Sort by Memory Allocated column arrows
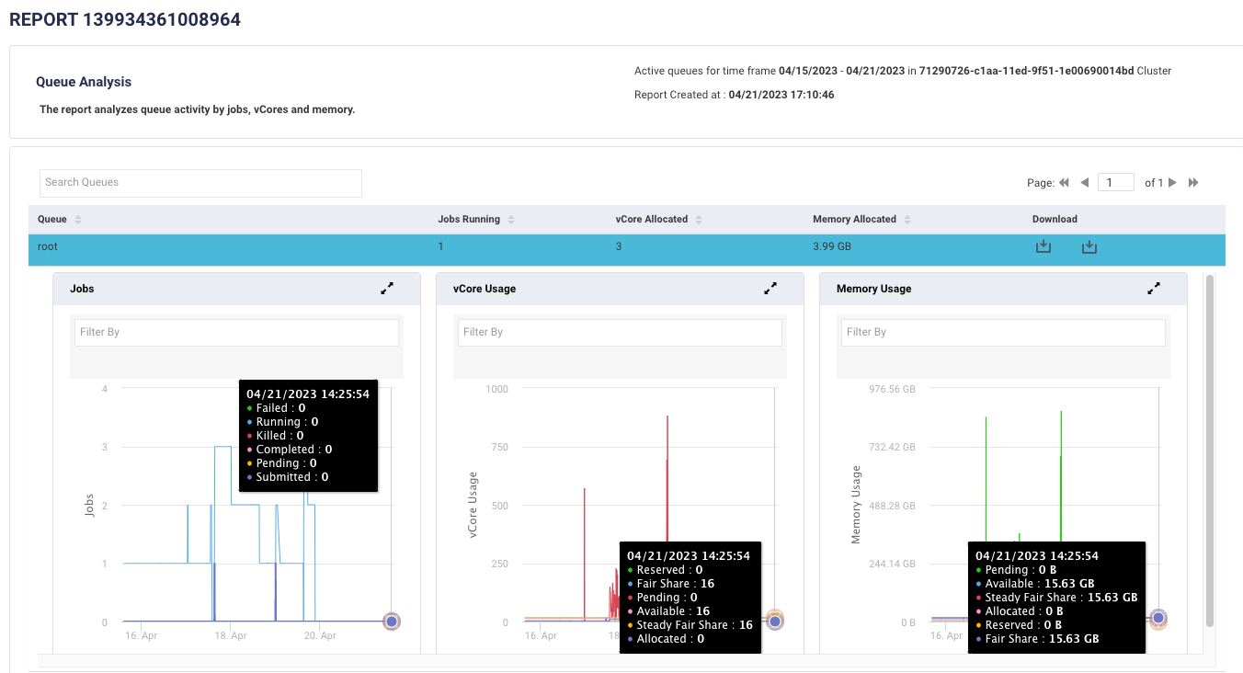Image resolution: width=1243 pixels, height=673 pixels. [907, 220]
